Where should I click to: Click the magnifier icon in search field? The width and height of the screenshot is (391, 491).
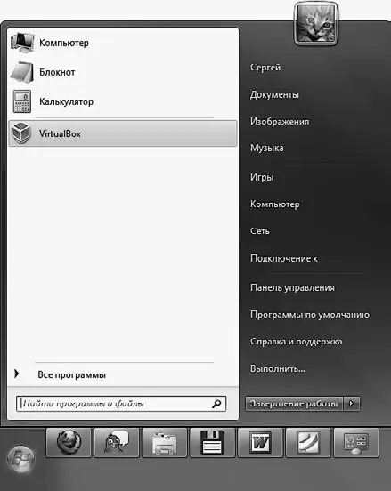[216, 404]
